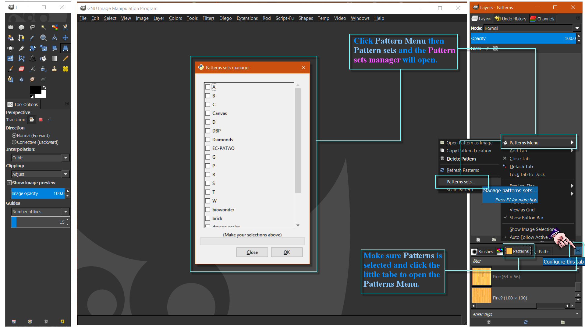The image size is (585, 329).
Task: Toggle the Show image preview checkbox
Action: (x=9, y=183)
